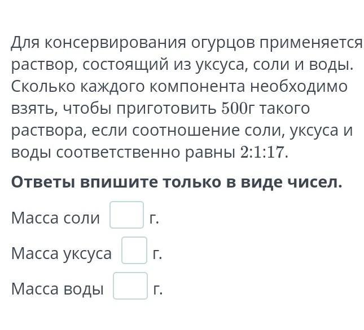Click the 'г.' unit after vinegar field
The image size is (364, 330).
[x=157, y=254]
